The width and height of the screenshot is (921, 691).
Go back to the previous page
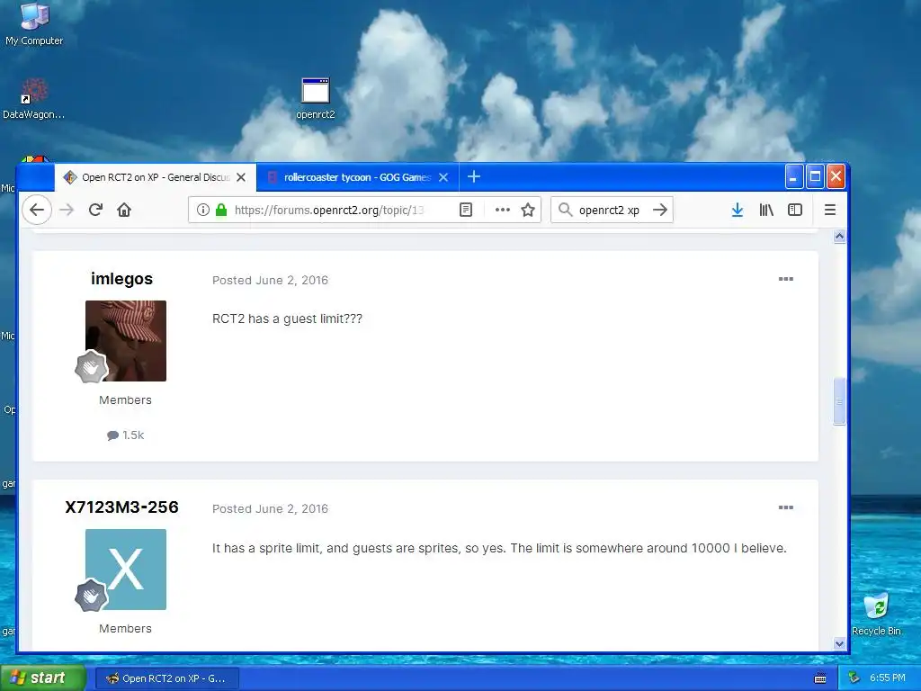(37, 210)
